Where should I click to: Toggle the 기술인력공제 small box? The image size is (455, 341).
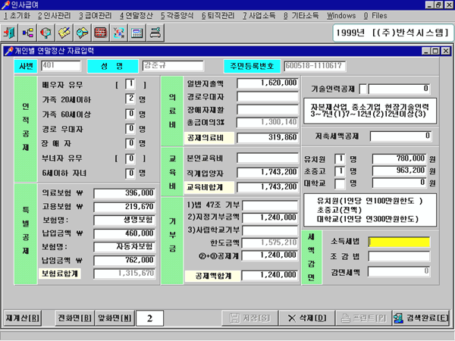point(362,89)
